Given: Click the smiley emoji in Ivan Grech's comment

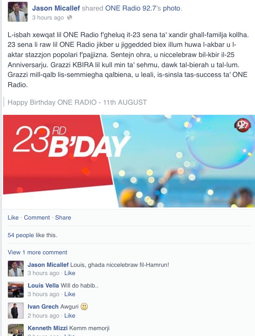Looking at the screenshot, I should pos(84,307).
